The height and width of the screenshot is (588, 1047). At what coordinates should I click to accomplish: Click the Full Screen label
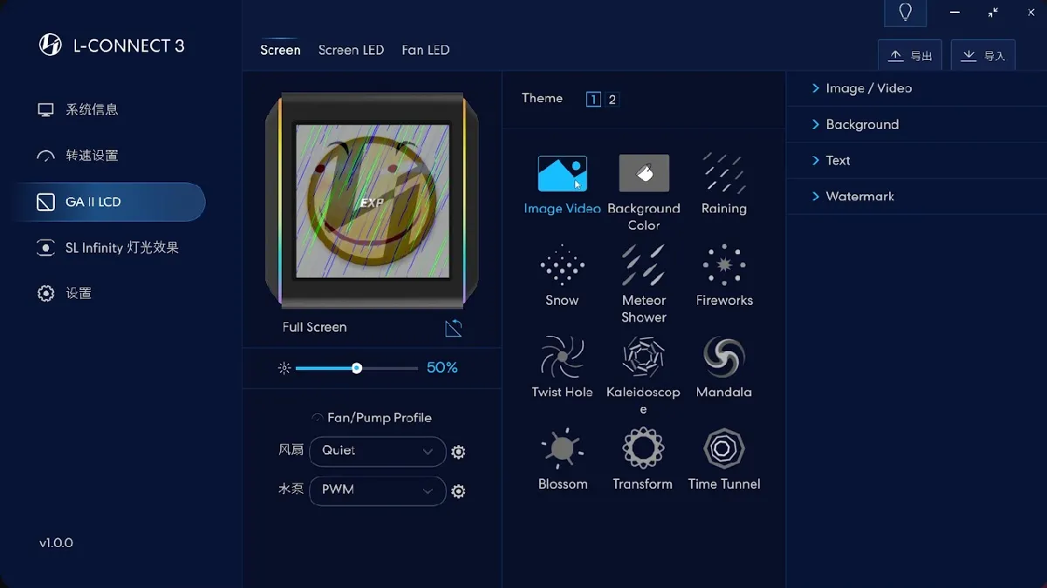coord(314,328)
